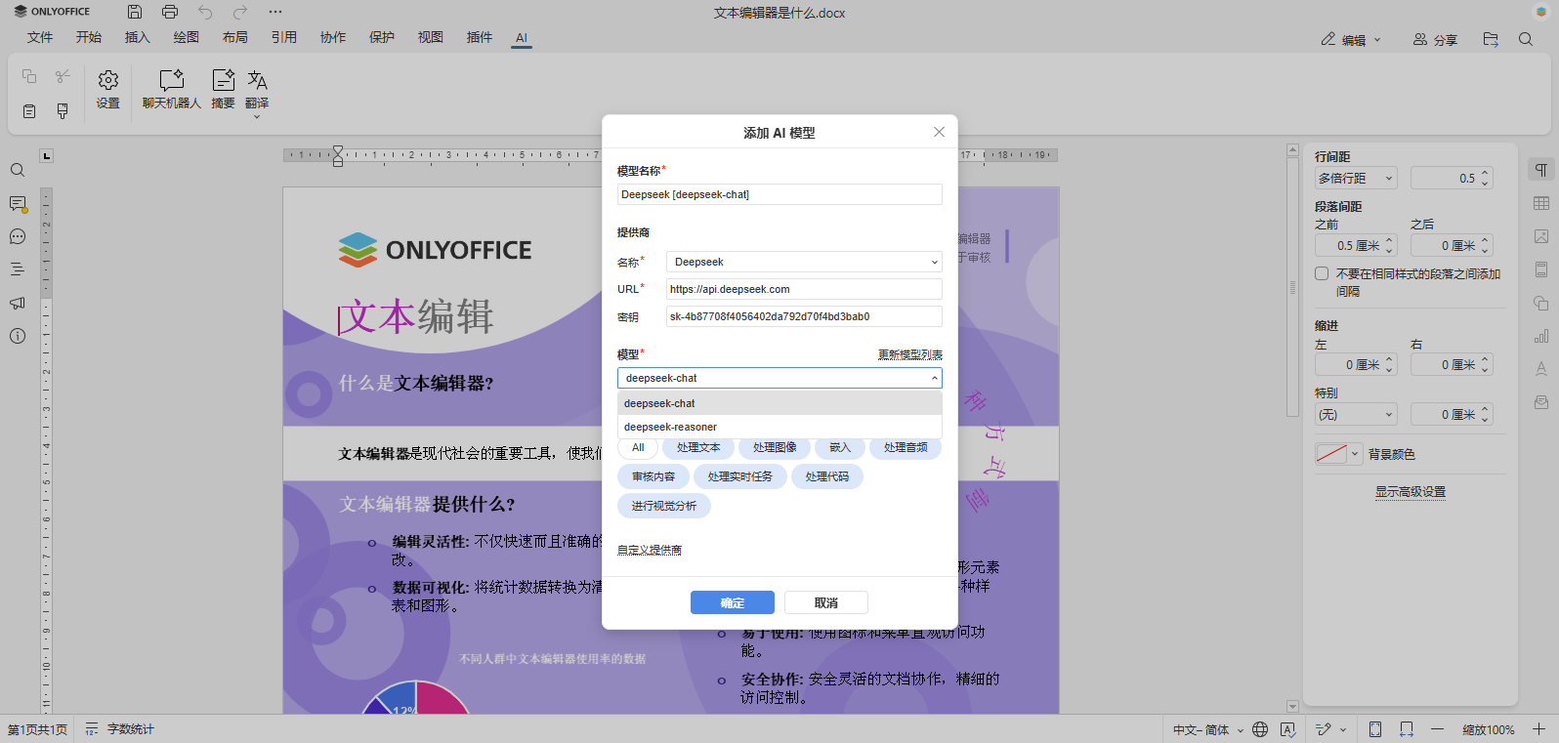Click the Redo arrow icon
The height and width of the screenshot is (743, 1559).
(240, 12)
